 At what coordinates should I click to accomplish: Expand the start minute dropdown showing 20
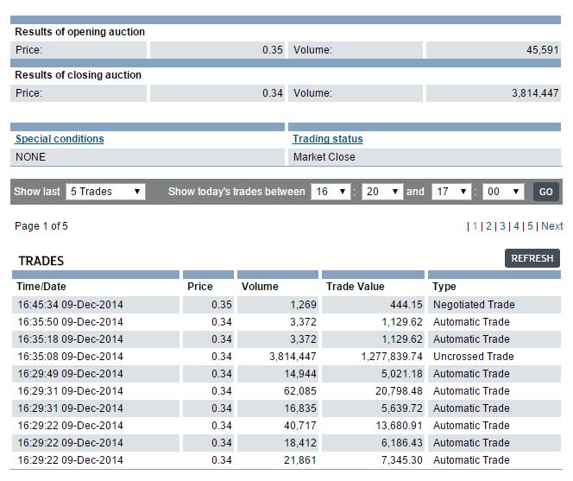(382, 192)
